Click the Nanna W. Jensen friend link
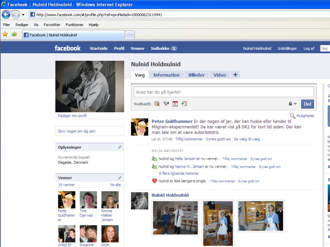This screenshot has width=330, height=247. point(189,167)
